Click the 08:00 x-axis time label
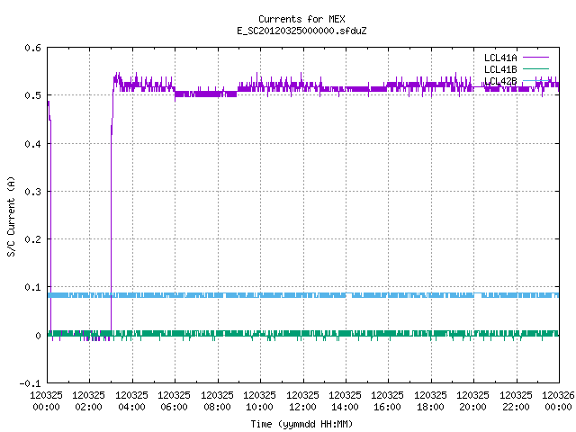The image size is (576, 432). pyautogui.click(x=217, y=407)
